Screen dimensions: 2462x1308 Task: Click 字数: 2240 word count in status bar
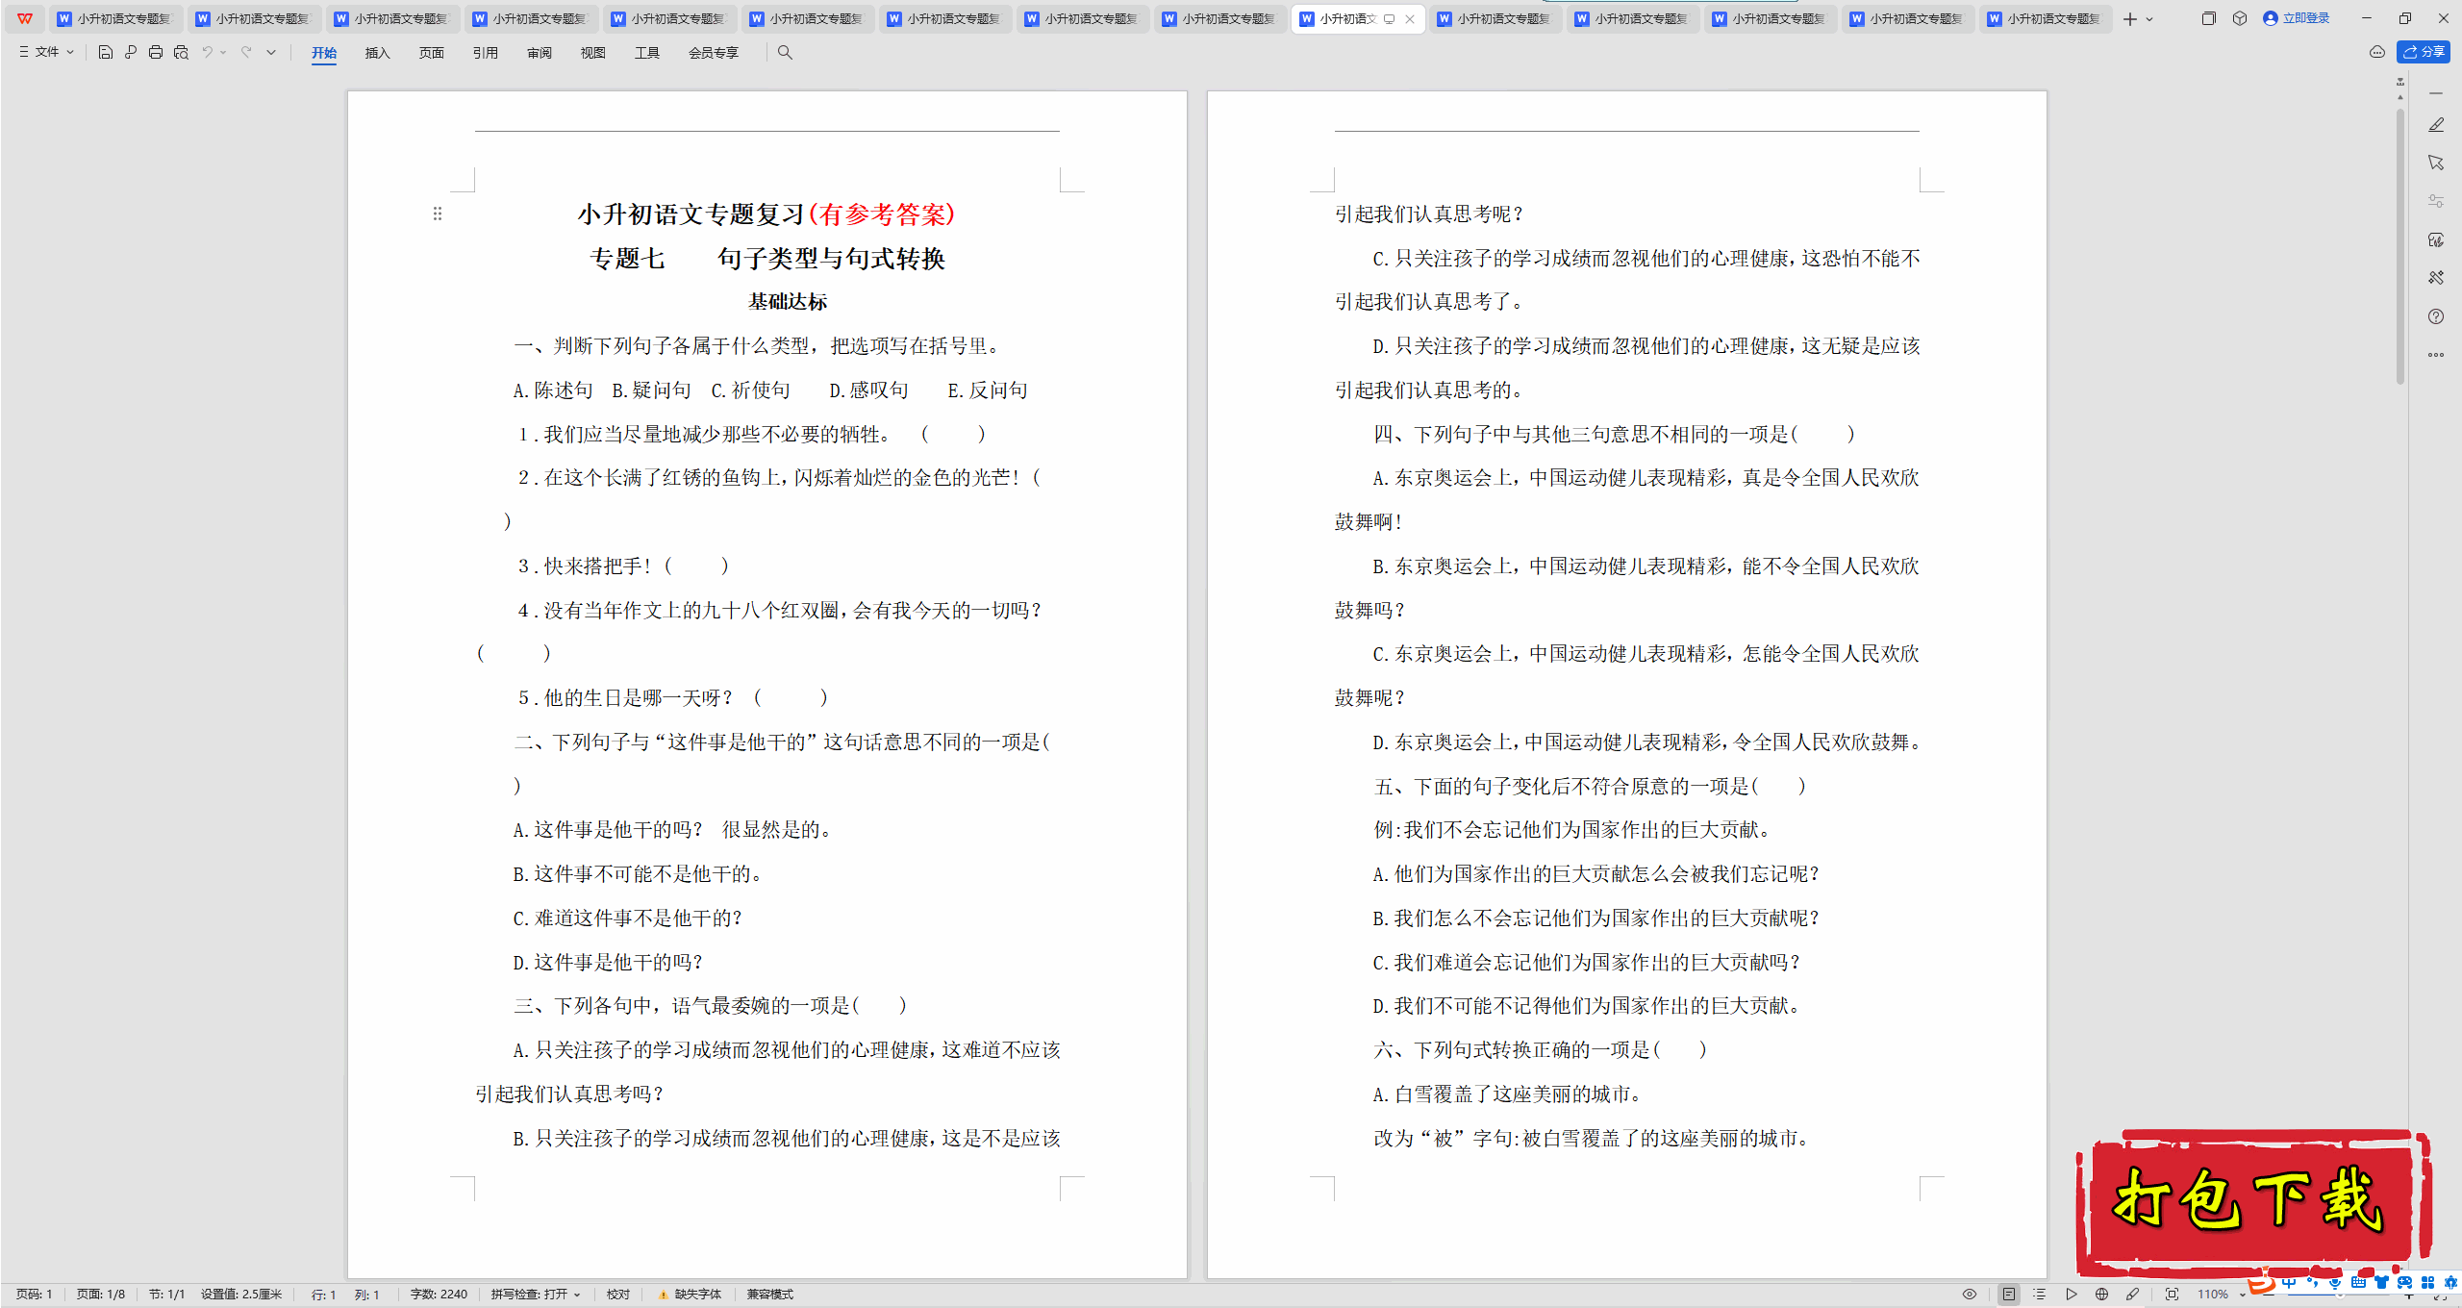tap(439, 1295)
